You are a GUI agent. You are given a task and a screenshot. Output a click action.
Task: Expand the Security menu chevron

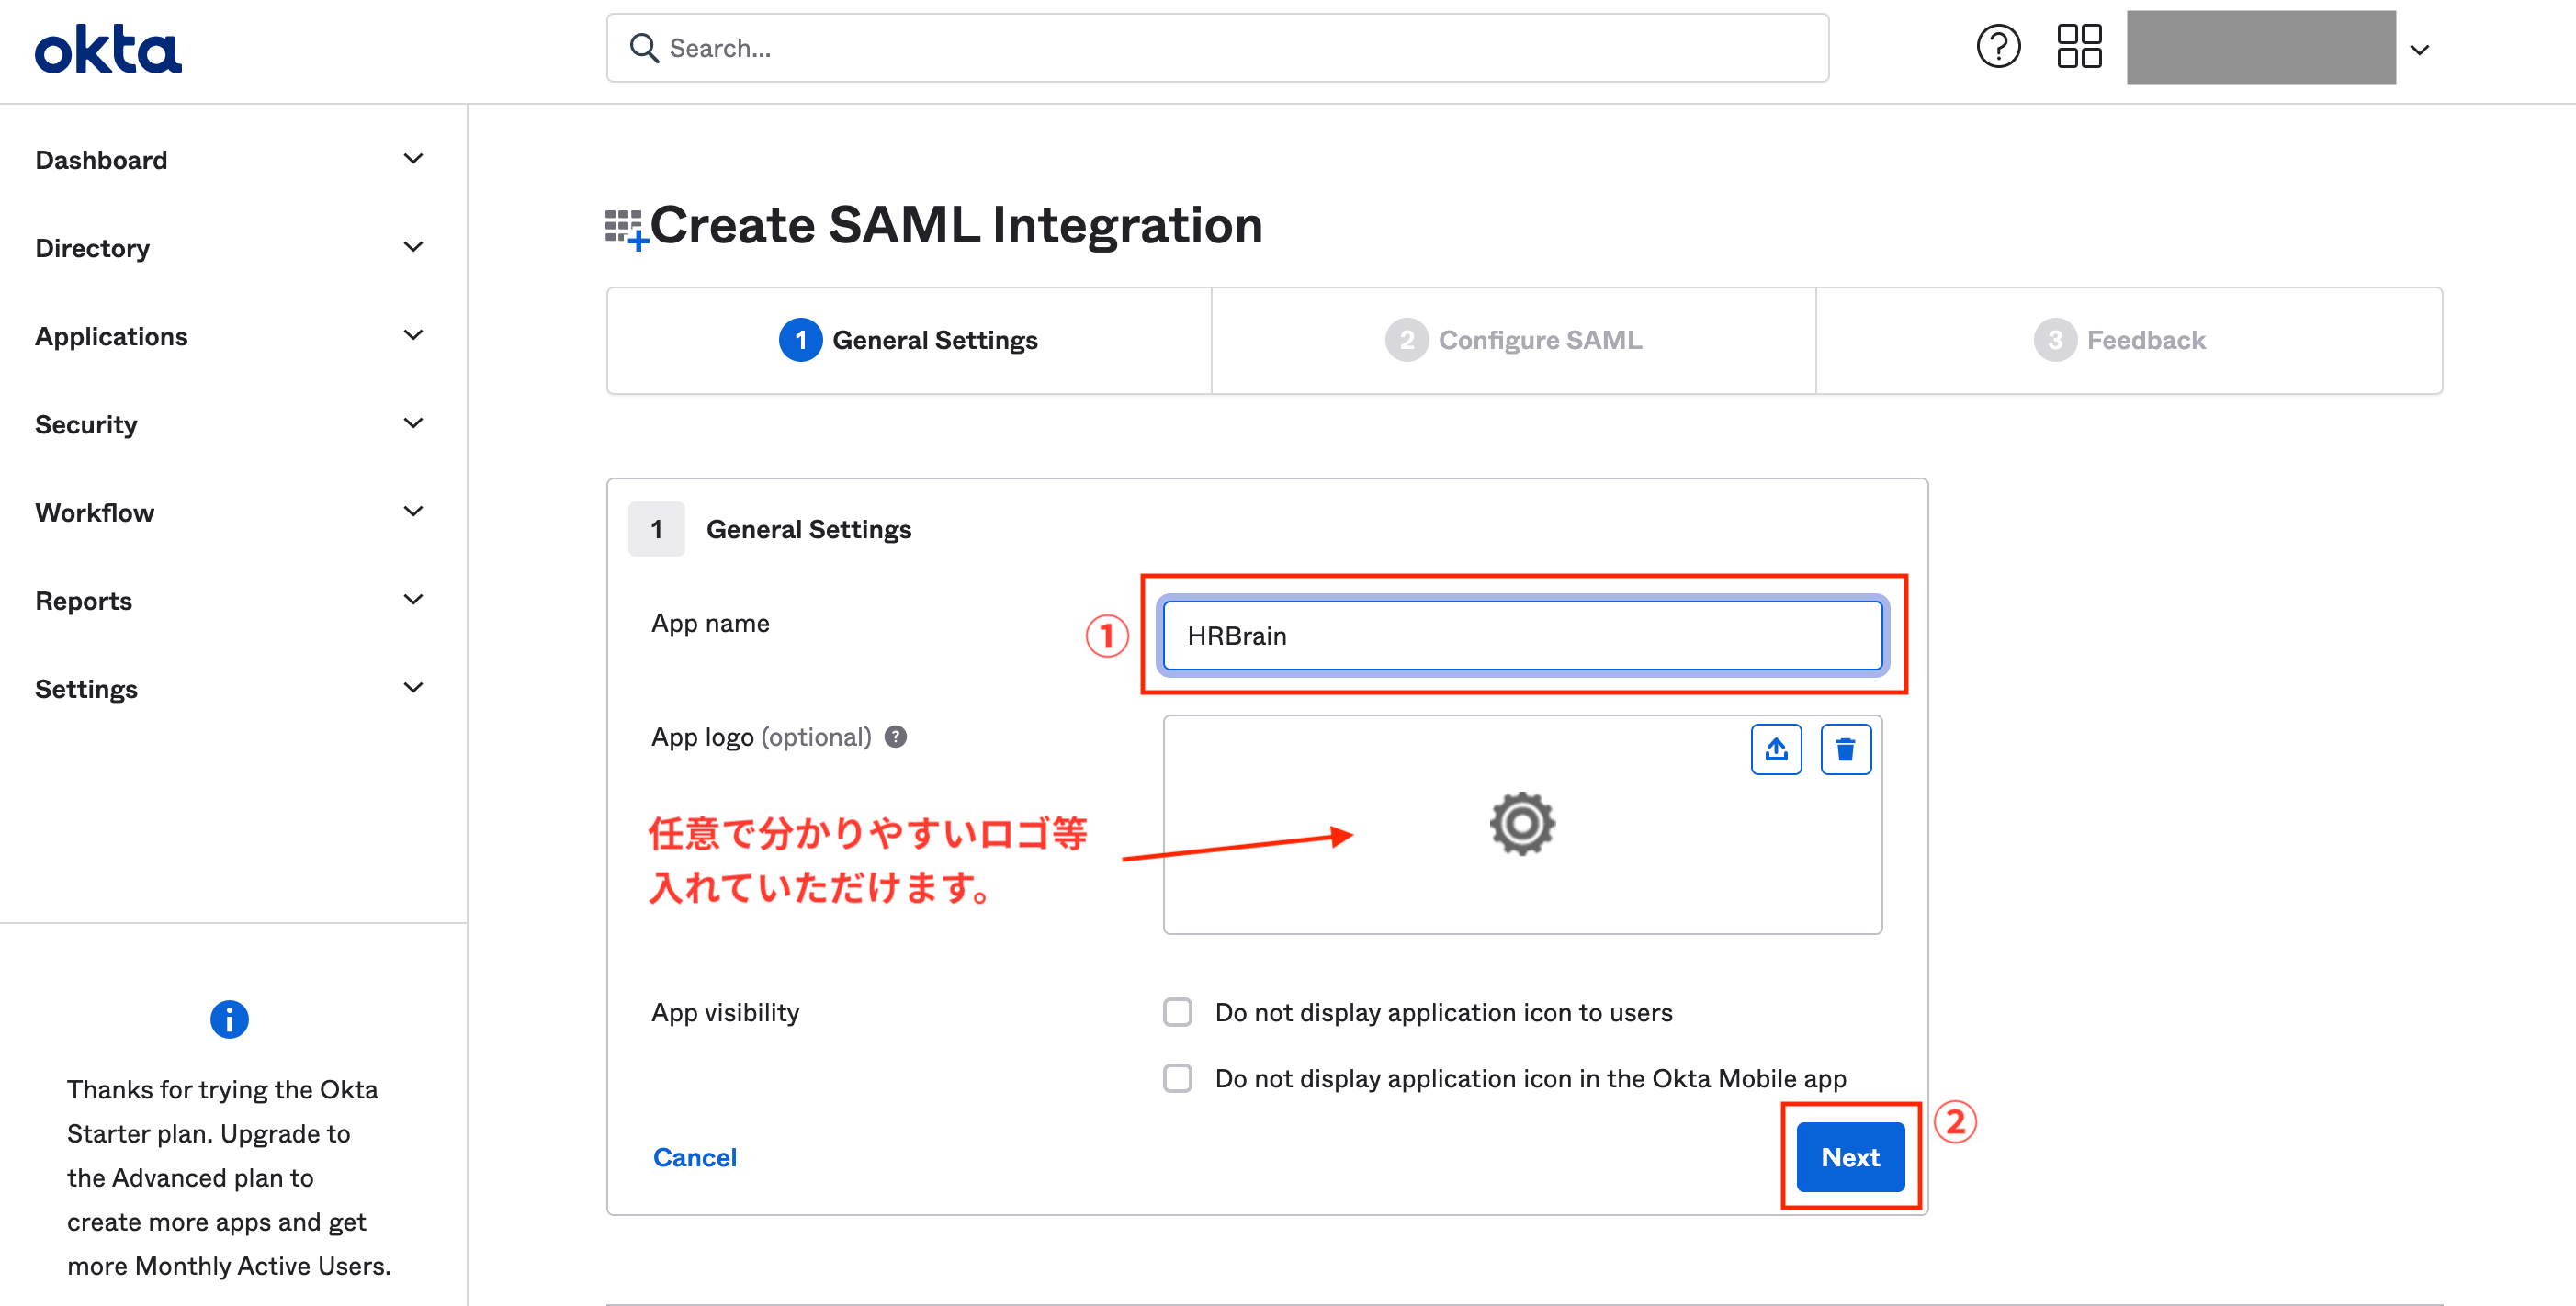click(x=413, y=423)
